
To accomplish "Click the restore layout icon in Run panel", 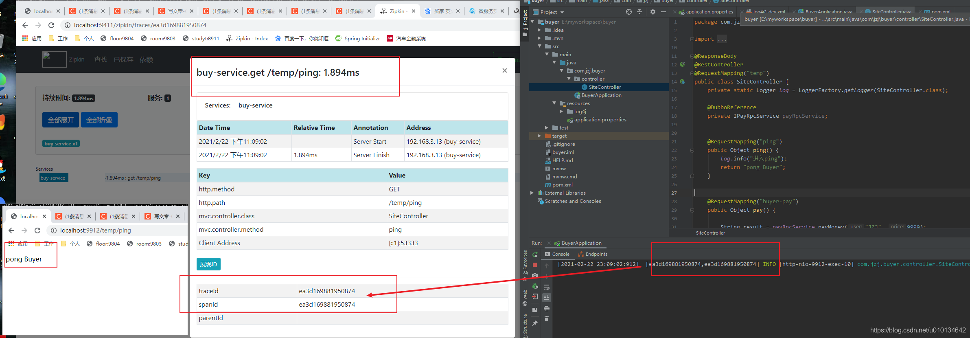I will (x=535, y=309).
